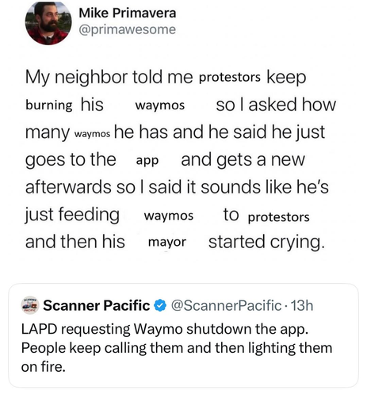Image resolution: width=367 pixels, height=394 pixels.
Task: Open the quoted LAPD Waymo tweet text
Action: pos(177,348)
